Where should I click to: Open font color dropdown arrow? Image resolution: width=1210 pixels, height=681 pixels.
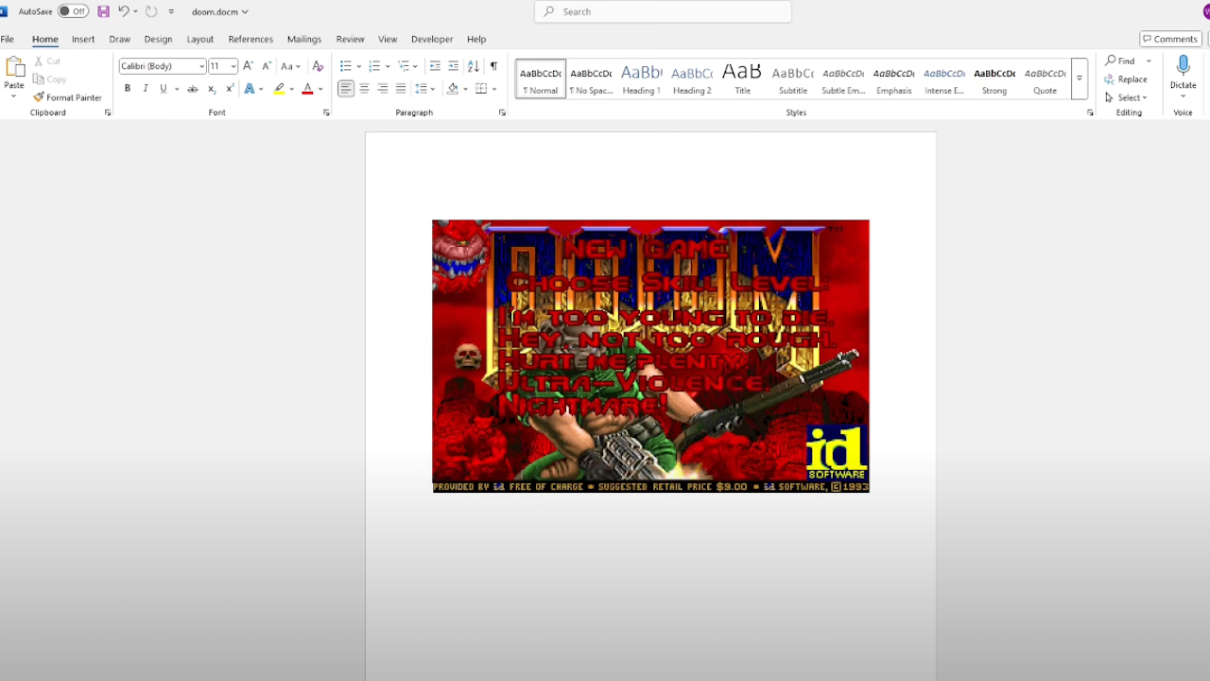point(320,89)
